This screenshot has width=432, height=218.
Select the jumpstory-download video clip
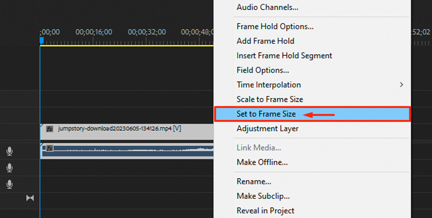pos(127,131)
